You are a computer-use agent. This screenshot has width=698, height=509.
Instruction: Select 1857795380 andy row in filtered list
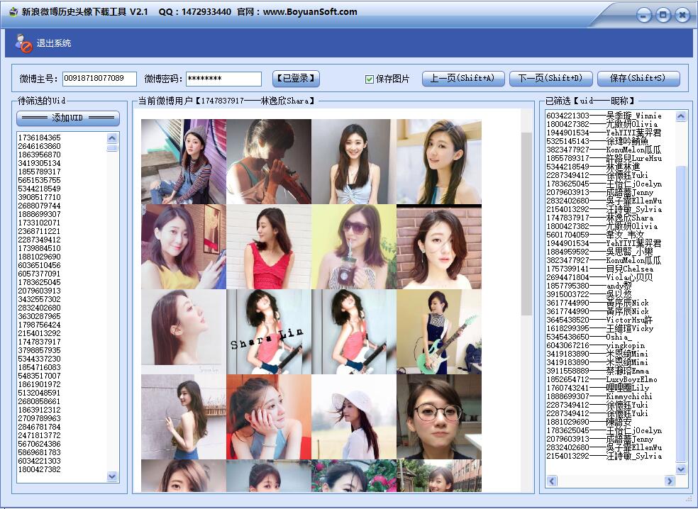tap(589, 286)
